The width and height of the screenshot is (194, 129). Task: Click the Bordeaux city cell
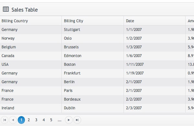(x=72, y=99)
